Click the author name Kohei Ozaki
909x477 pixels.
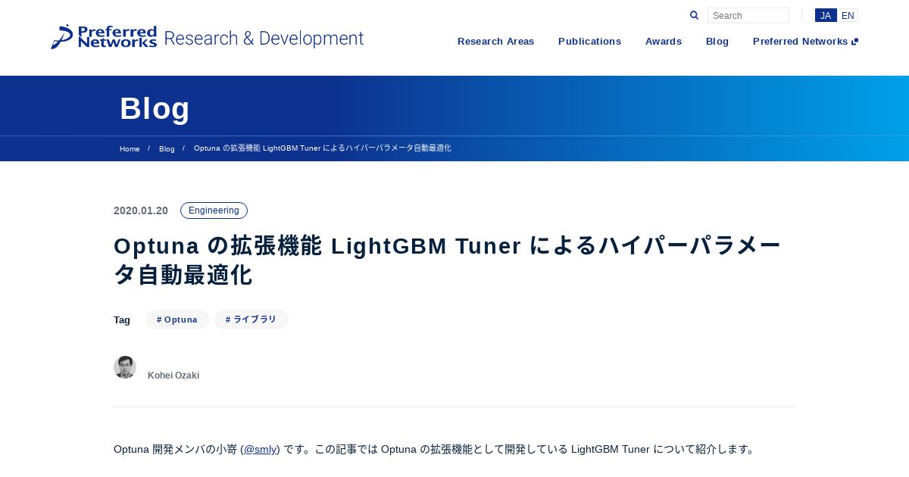[x=173, y=376]
